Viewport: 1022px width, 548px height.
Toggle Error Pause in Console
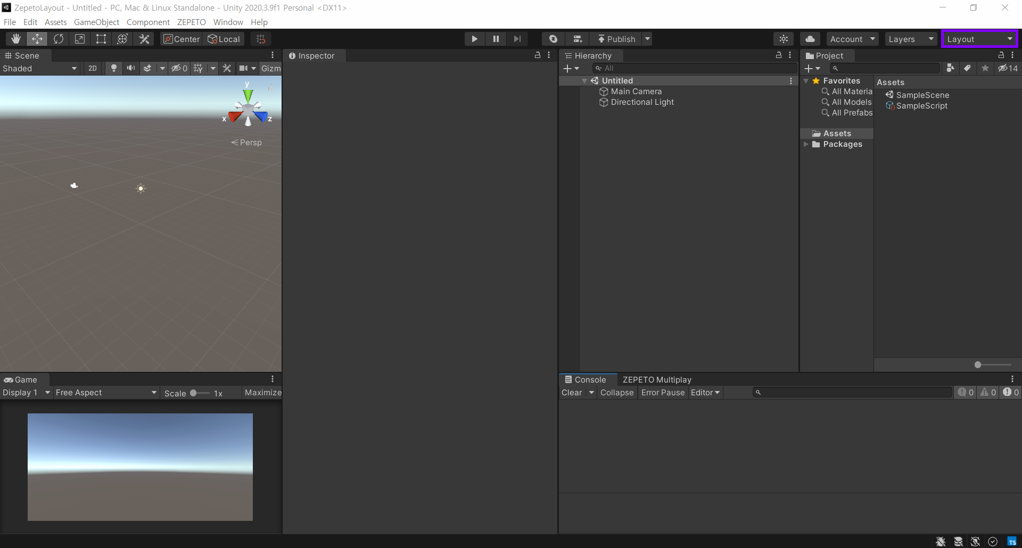tap(663, 393)
